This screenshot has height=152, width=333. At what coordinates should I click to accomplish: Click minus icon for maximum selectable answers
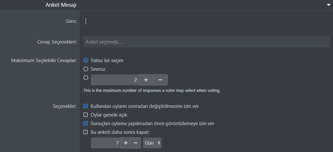160,80
